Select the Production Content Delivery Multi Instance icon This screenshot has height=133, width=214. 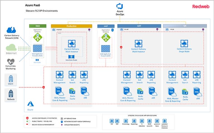[x=72, y=44]
